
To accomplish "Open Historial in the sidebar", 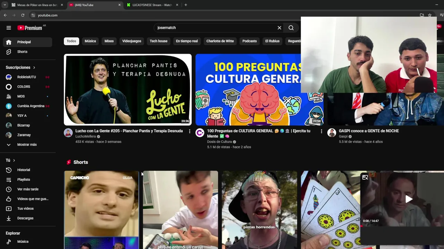I will [27, 170].
